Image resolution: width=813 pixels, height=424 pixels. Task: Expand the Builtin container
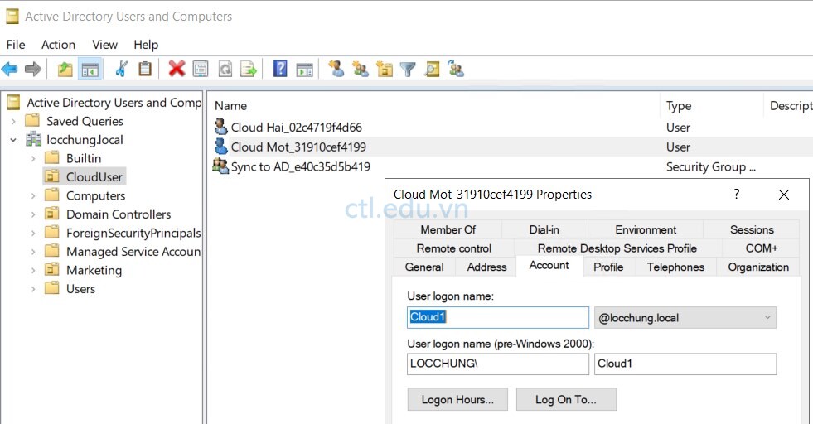pyautogui.click(x=33, y=159)
